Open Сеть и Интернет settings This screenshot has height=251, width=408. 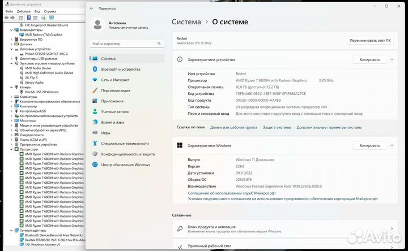coord(127,80)
